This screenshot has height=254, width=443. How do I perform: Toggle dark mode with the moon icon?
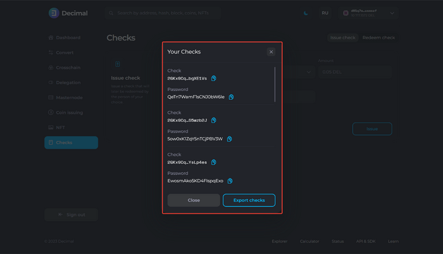[x=306, y=13]
